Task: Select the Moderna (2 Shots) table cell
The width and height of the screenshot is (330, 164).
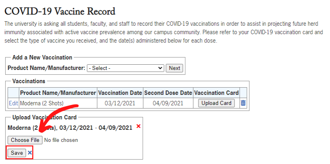Action: 58,103
